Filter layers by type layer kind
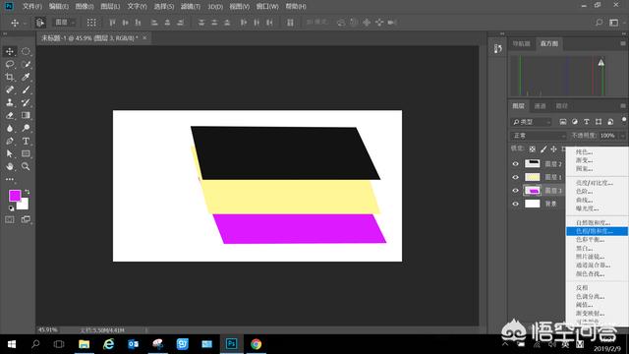 tap(587, 122)
